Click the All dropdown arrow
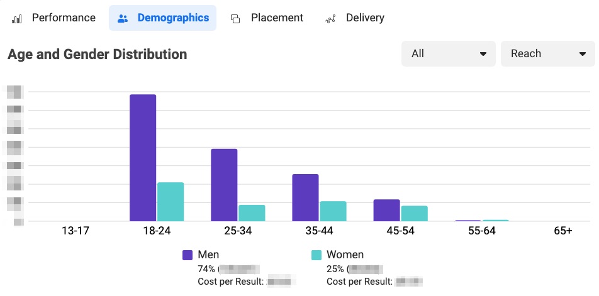The width and height of the screenshot is (599, 296). pyautogui.click(x=483, y=54)
